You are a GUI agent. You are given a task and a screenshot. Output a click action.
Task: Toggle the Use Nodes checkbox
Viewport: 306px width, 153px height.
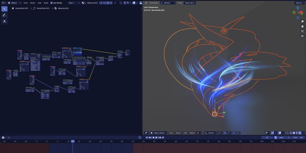[51, 3]
